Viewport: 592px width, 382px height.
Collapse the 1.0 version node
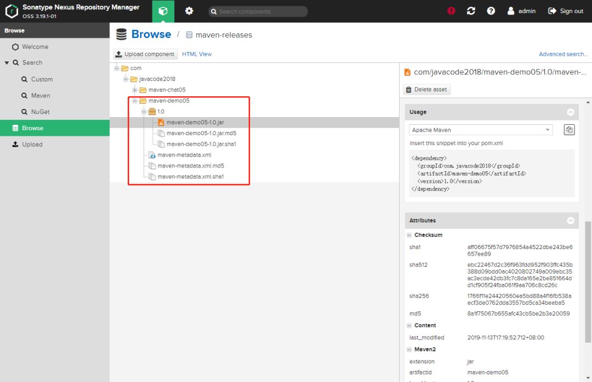(x=144, y=112)
